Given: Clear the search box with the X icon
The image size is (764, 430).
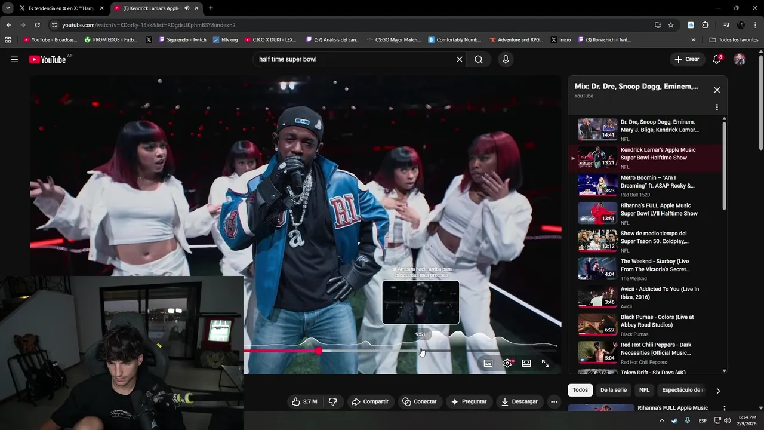Looking at the screenshot, I should tap(460, 59).
